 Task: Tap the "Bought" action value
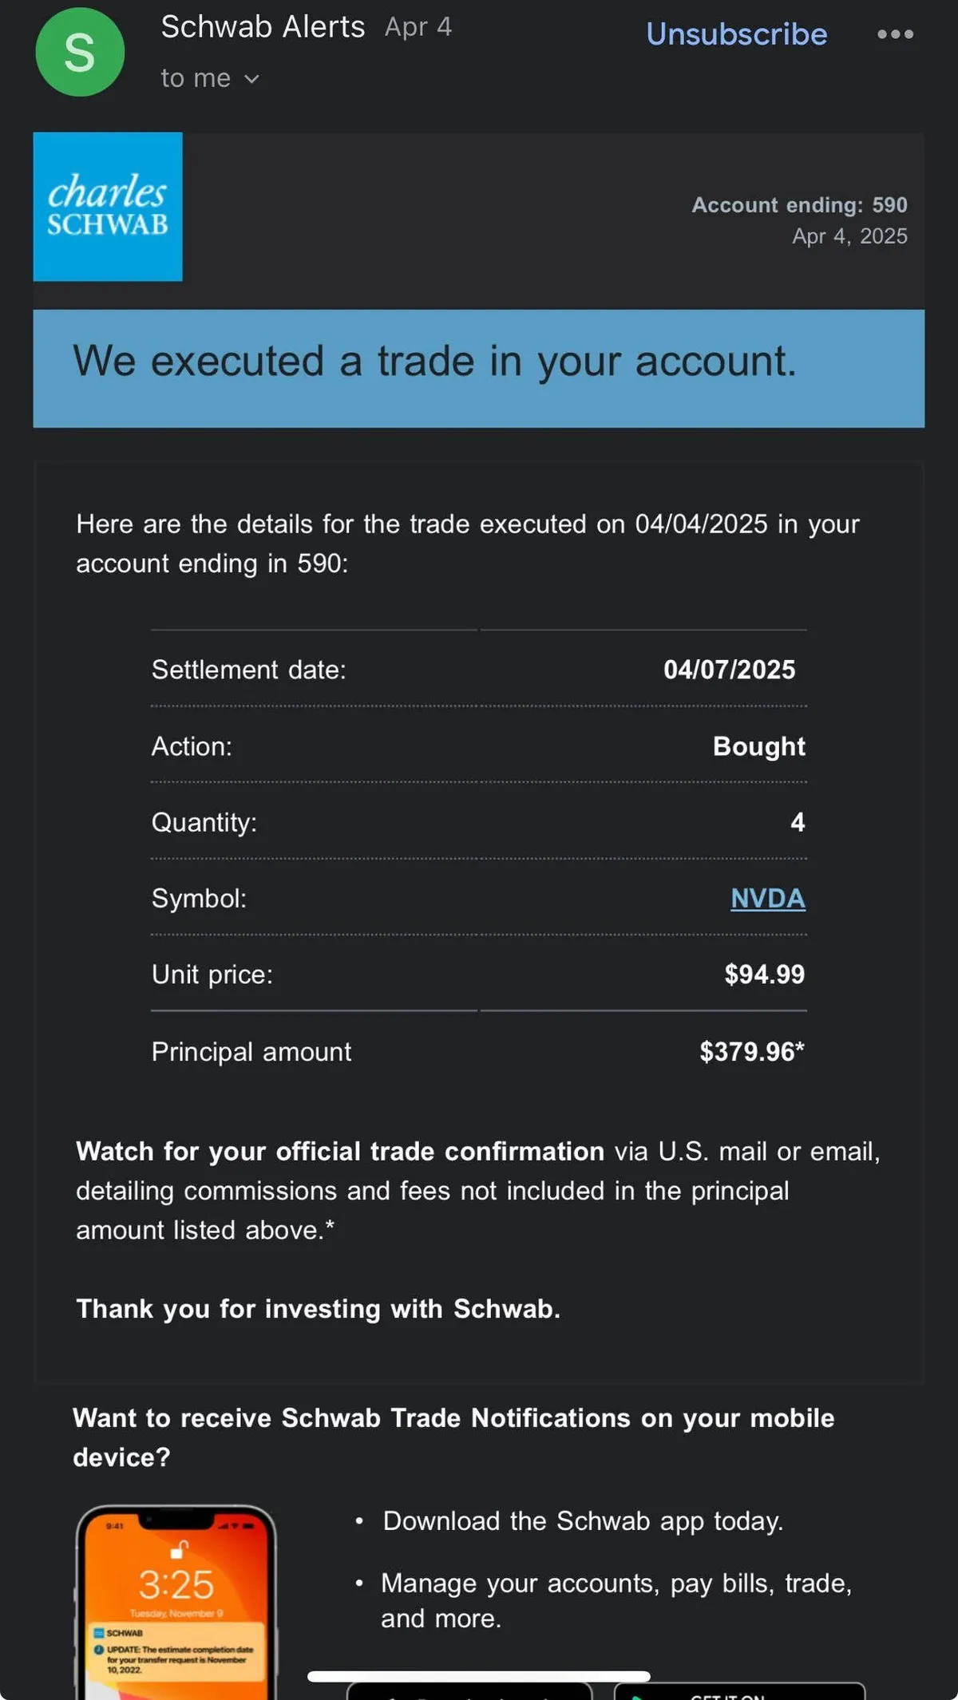coord(758,746)
